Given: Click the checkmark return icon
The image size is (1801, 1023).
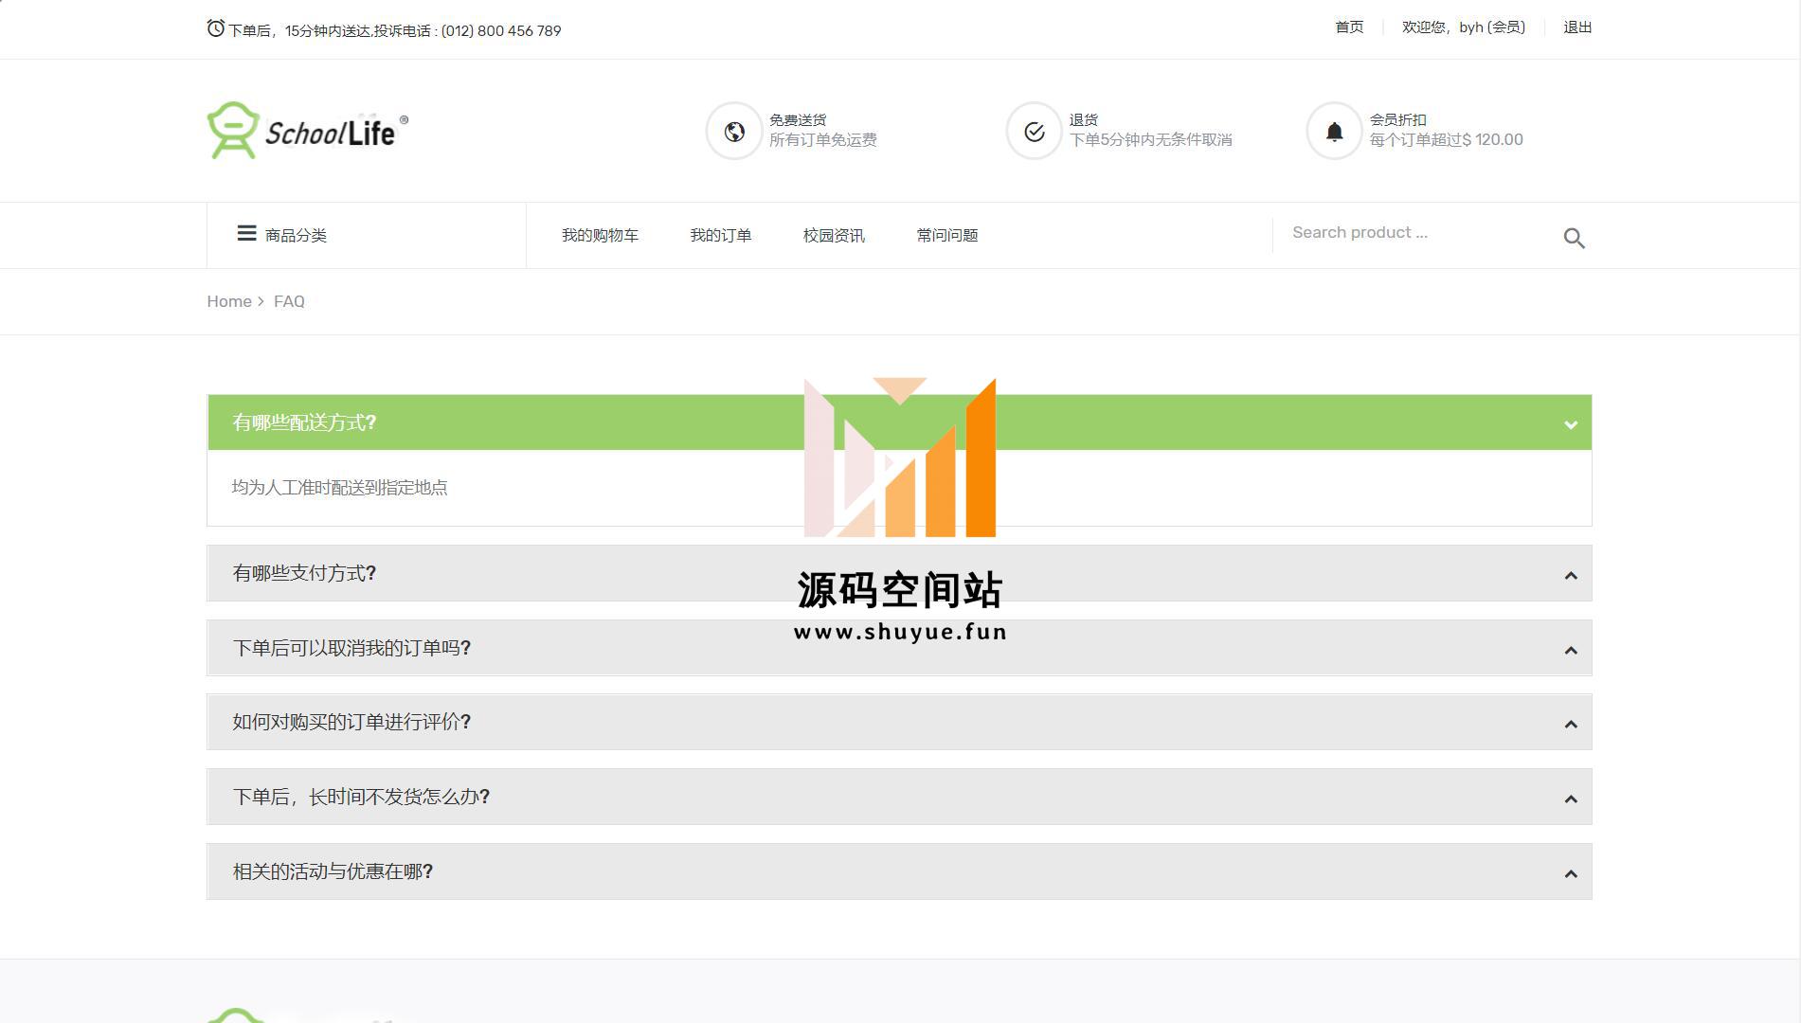Looking at the screenshot, I should click(x=1034, y=132).
